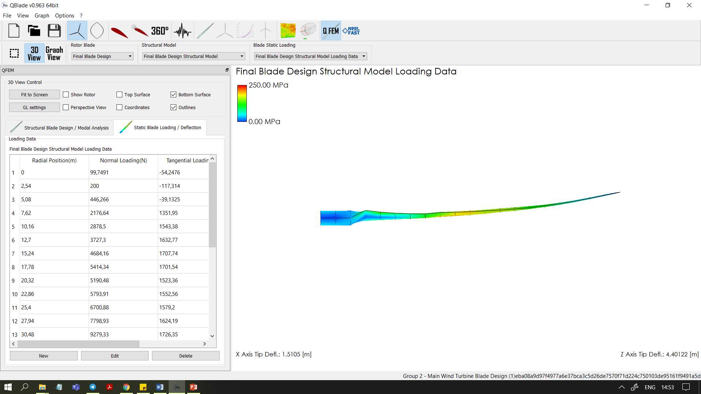Open a project using the folder icon
The width and height of the screenshot is (701, 394).
(x=34, y=31)
